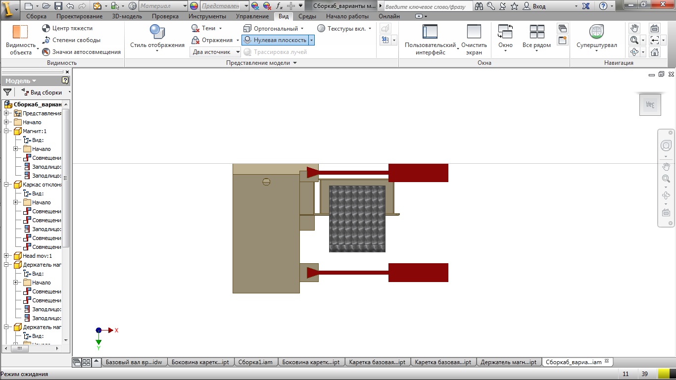The height and width of the screenshot is (380, 676).
Task: Click the Autodesk Exchange X icon
Action: tap(586, 6)
